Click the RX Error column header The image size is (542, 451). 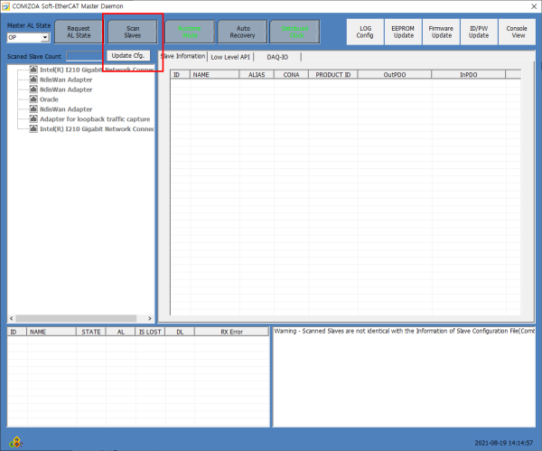point(231,332)
